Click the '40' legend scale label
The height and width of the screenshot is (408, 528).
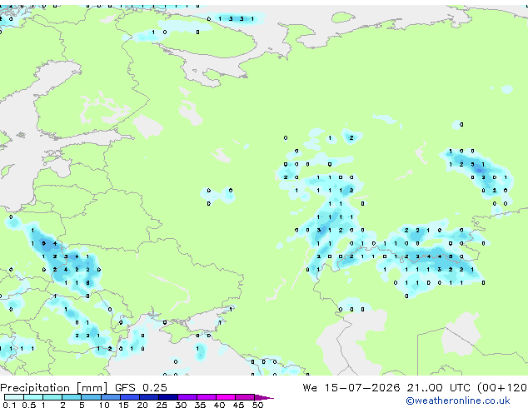coord(219,405)
